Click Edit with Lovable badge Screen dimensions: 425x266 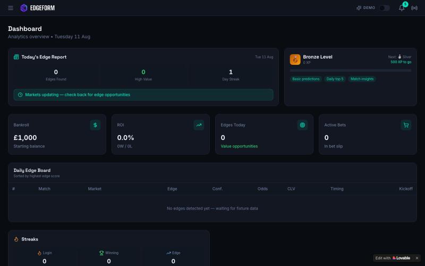point(393,258)
